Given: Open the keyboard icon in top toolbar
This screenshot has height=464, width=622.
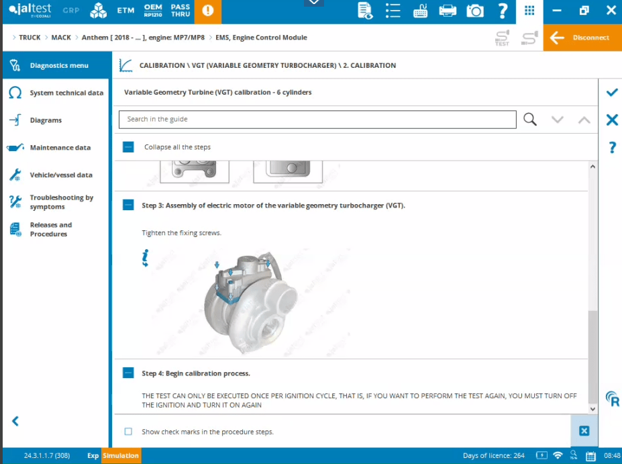Looking at the screenshot, I should tap(421, 11).
